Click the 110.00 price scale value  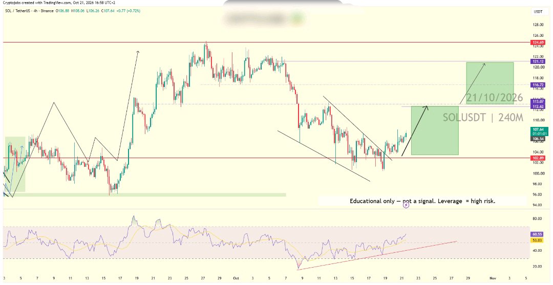[538, 120]
